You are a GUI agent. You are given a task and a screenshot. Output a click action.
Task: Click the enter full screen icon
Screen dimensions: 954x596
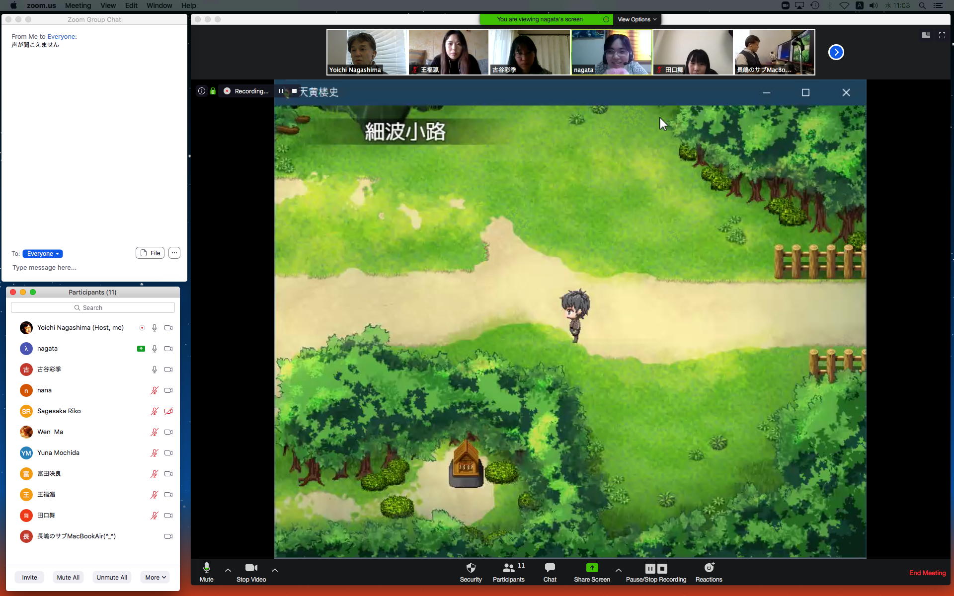[942, 35]
